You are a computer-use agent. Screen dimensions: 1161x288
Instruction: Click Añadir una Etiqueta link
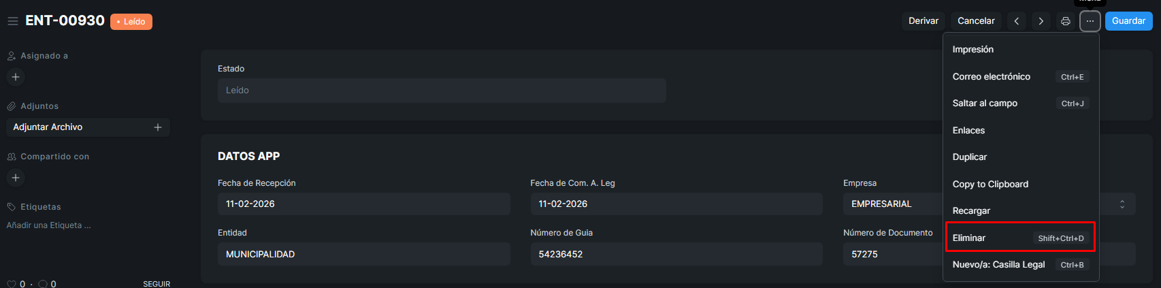point(48,225)
